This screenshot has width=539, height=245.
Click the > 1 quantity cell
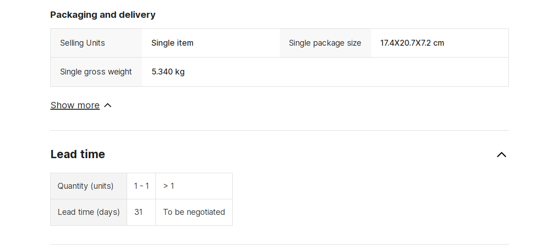click(x=194, y=186)
